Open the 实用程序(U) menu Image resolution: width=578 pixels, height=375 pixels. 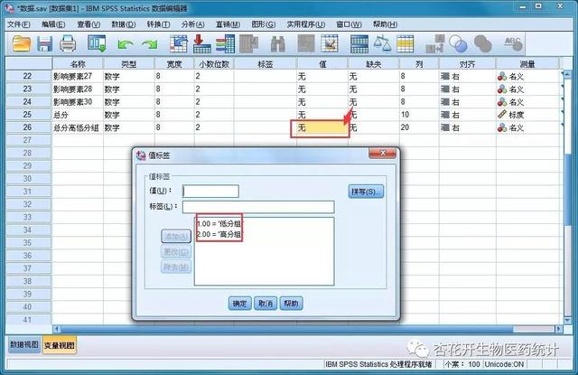tap(306, 24)
